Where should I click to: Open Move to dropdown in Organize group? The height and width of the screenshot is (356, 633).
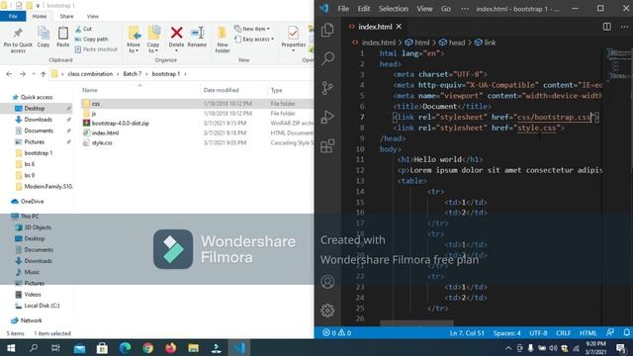click(x=134, y=40)
